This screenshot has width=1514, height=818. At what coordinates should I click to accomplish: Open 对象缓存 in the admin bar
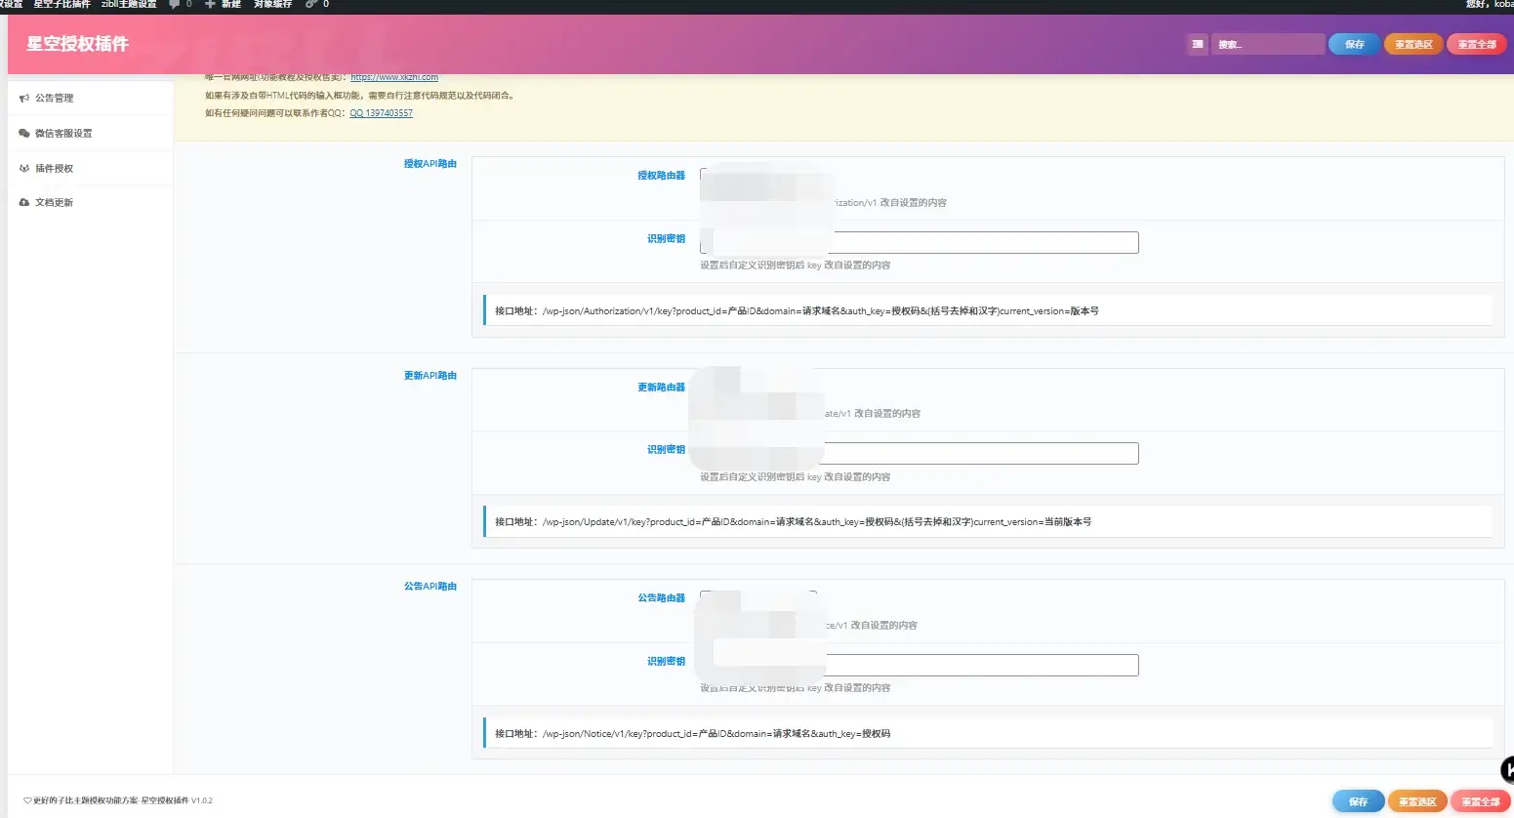[x=272, y=5]
